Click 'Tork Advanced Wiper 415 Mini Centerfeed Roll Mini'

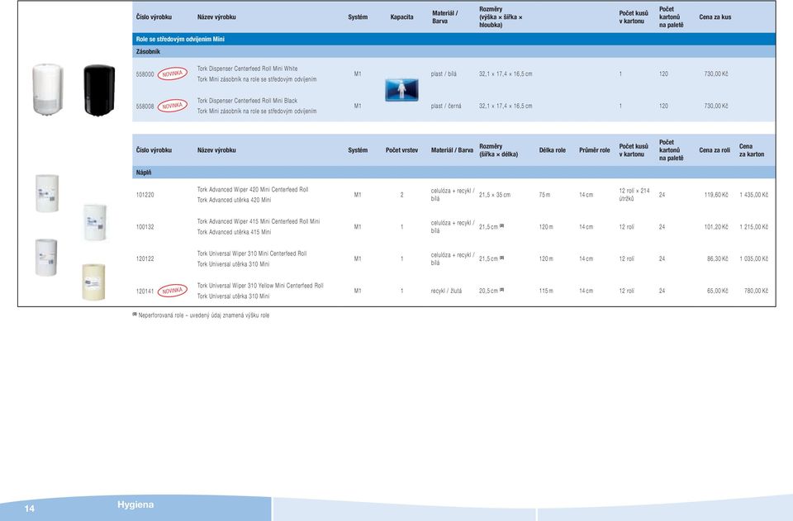(259, 221)
